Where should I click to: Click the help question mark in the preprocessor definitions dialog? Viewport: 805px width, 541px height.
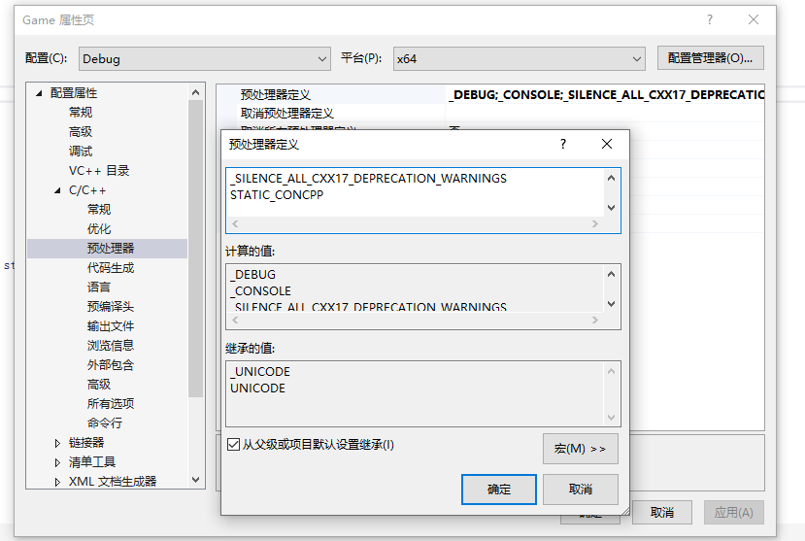(563, 144)
